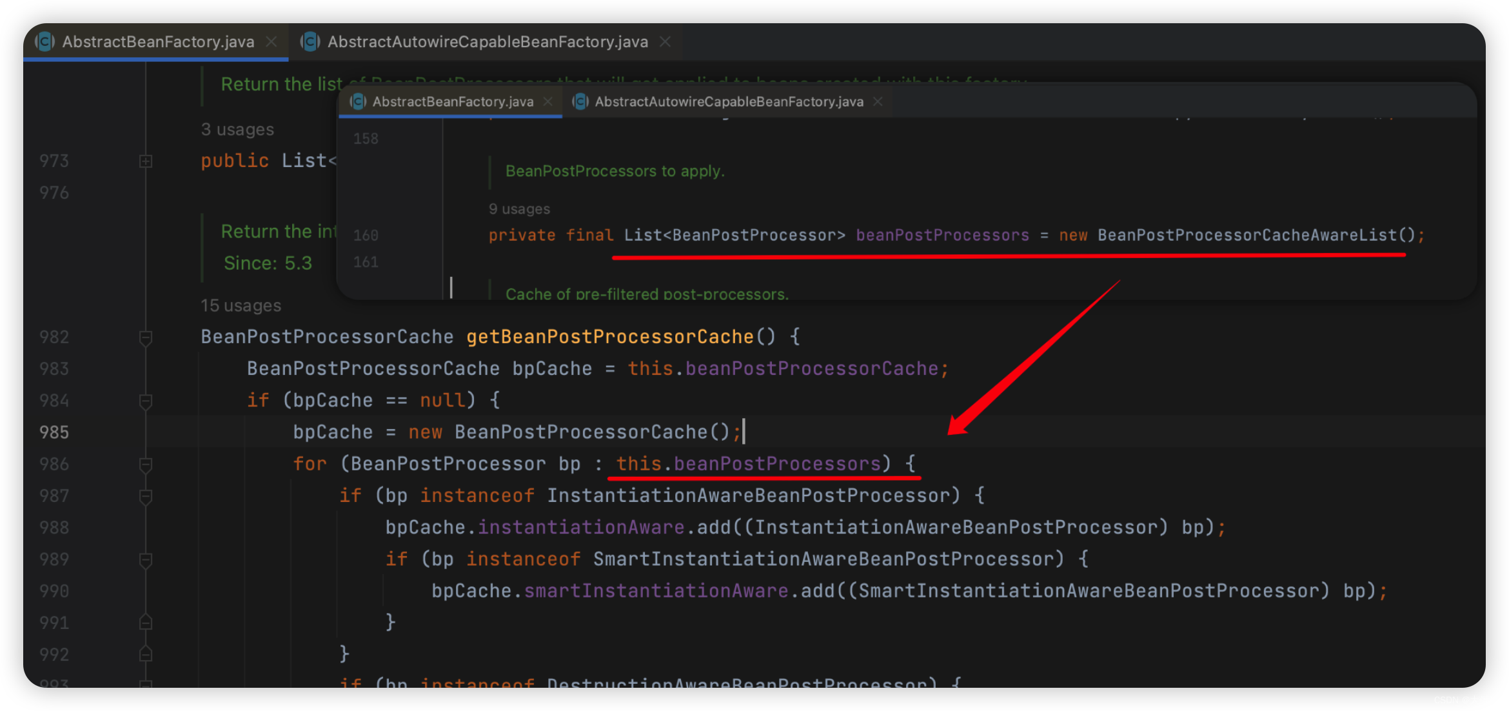
Task: Close AbstractAutowireCapableBeanFactory.java tab in the popup
Action: [878, 102]
